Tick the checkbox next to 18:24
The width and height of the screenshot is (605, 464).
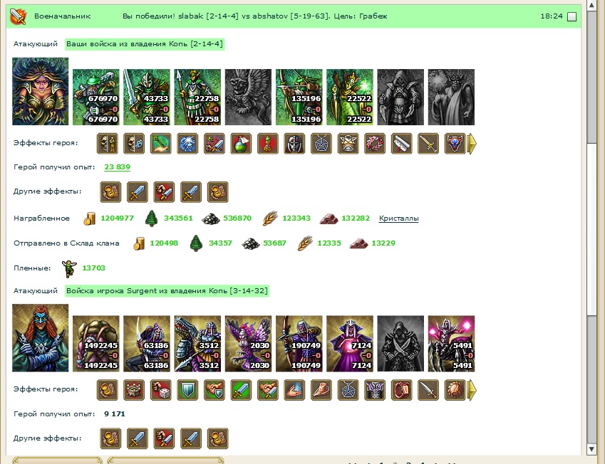(572, 16)
